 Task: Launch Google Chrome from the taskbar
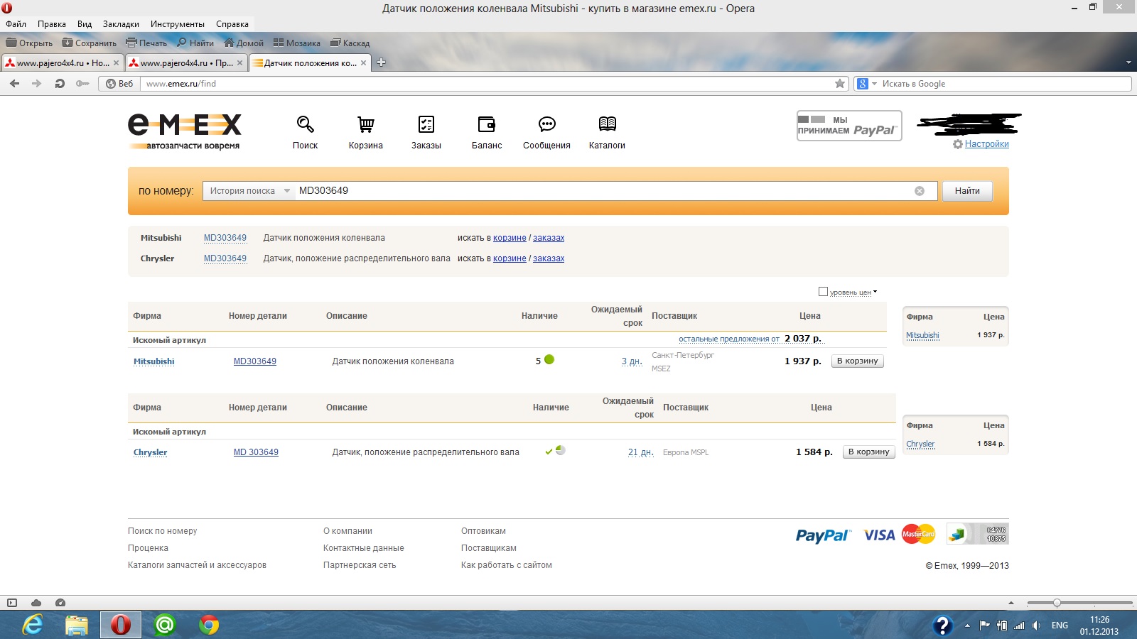tap(209, 625)
